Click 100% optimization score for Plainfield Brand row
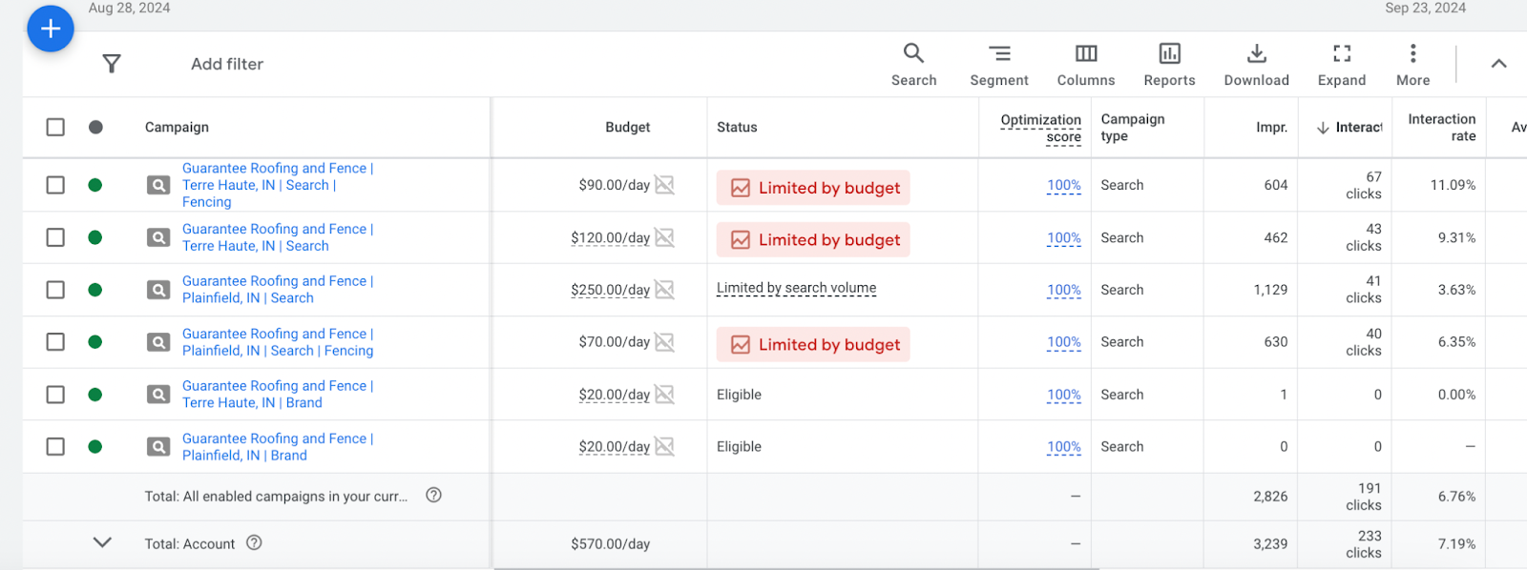This screenshot has width=1527, height=570. tap(1064, 446)
